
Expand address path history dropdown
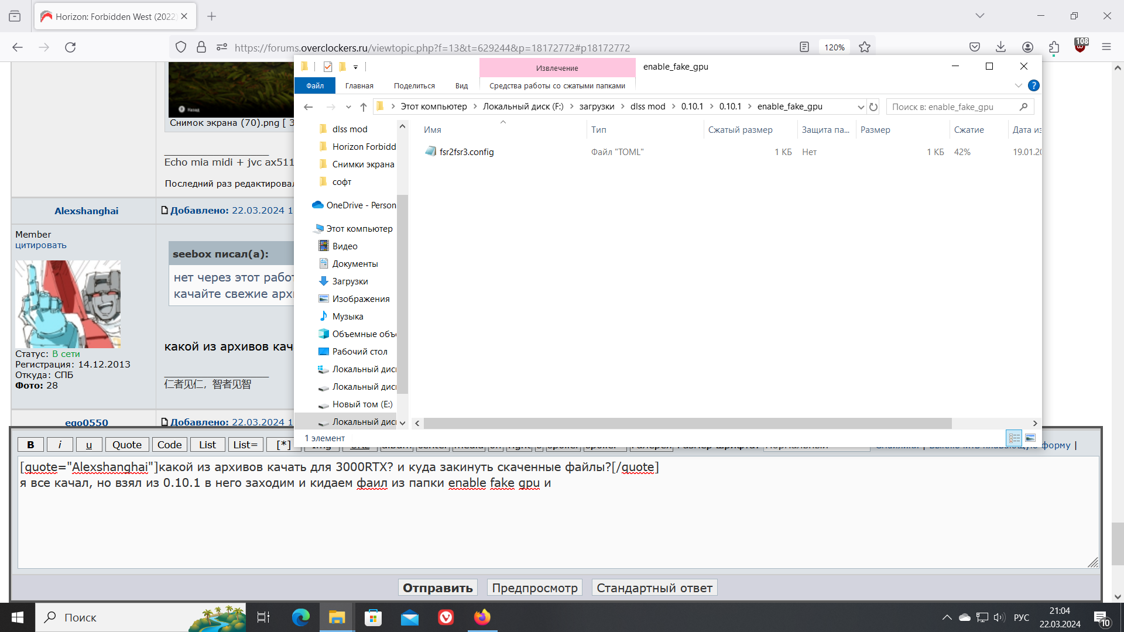click(861, 107)
